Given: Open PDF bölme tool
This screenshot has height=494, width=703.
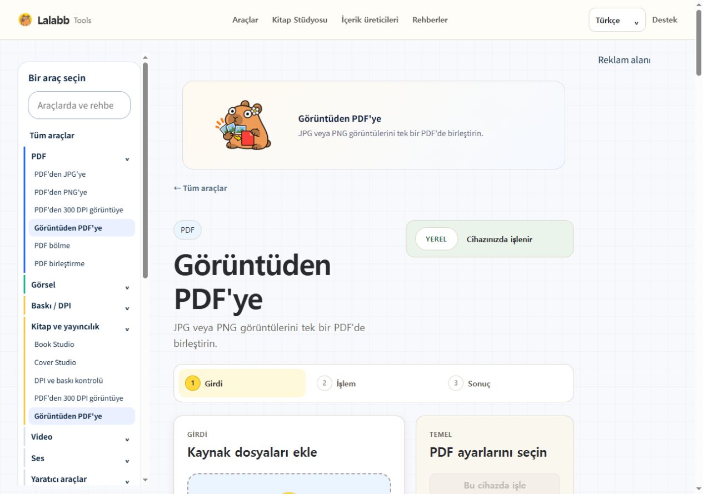Looking at the screenshot, I should [x=52, y=246].
